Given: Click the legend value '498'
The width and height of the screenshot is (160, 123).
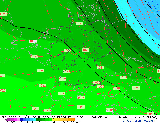Looking at the screenshot, I should pyautogui.click(x=20, y=122).
